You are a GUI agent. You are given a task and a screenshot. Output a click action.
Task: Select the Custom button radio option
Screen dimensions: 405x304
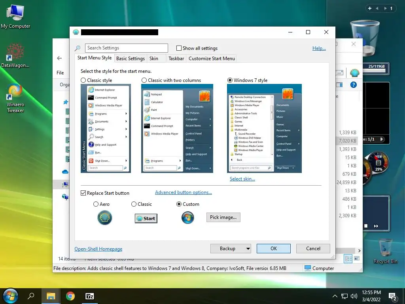tap(179, 204)
